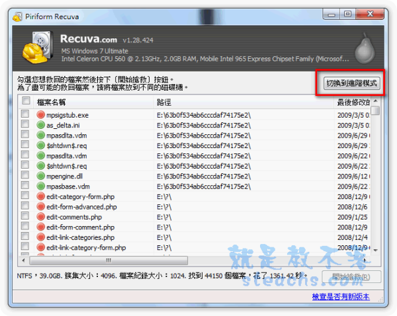Viewport: 397px width, 316px height.
Task: Select file name mpengine.dll
Action: pos(65,177)
